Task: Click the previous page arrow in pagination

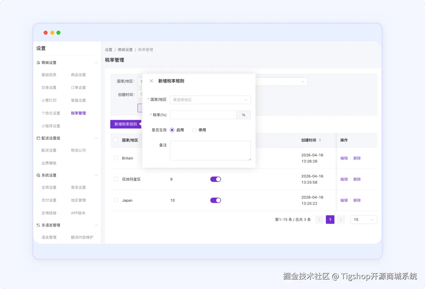Action: tap(319, 219)
